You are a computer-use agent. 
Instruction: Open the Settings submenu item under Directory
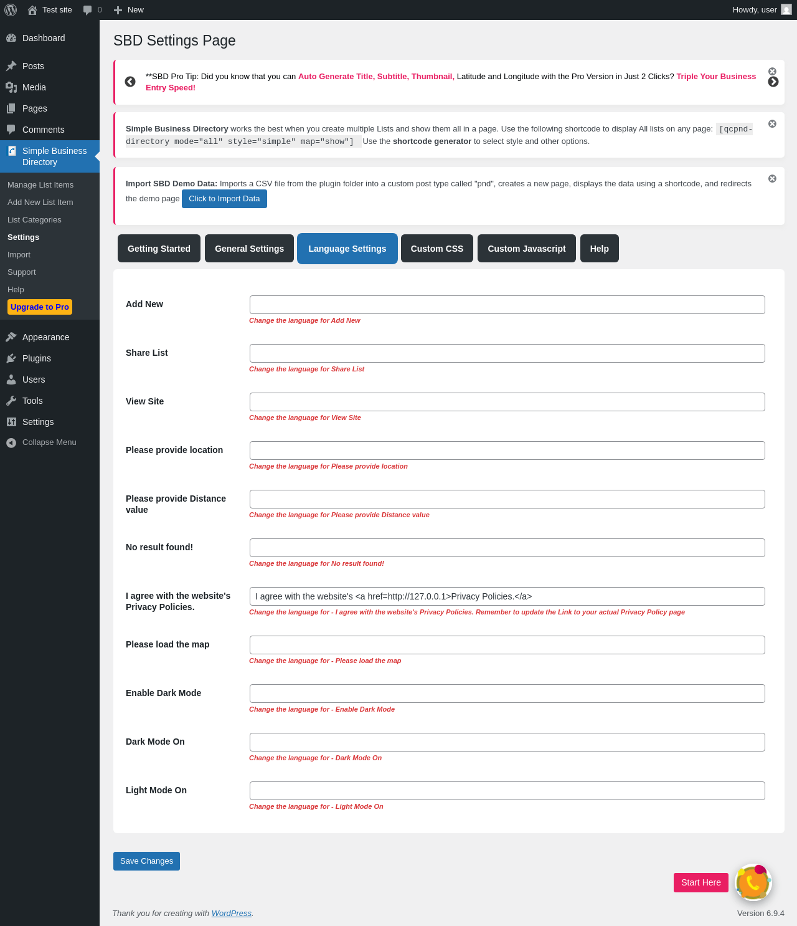click(x=23, y=237)
